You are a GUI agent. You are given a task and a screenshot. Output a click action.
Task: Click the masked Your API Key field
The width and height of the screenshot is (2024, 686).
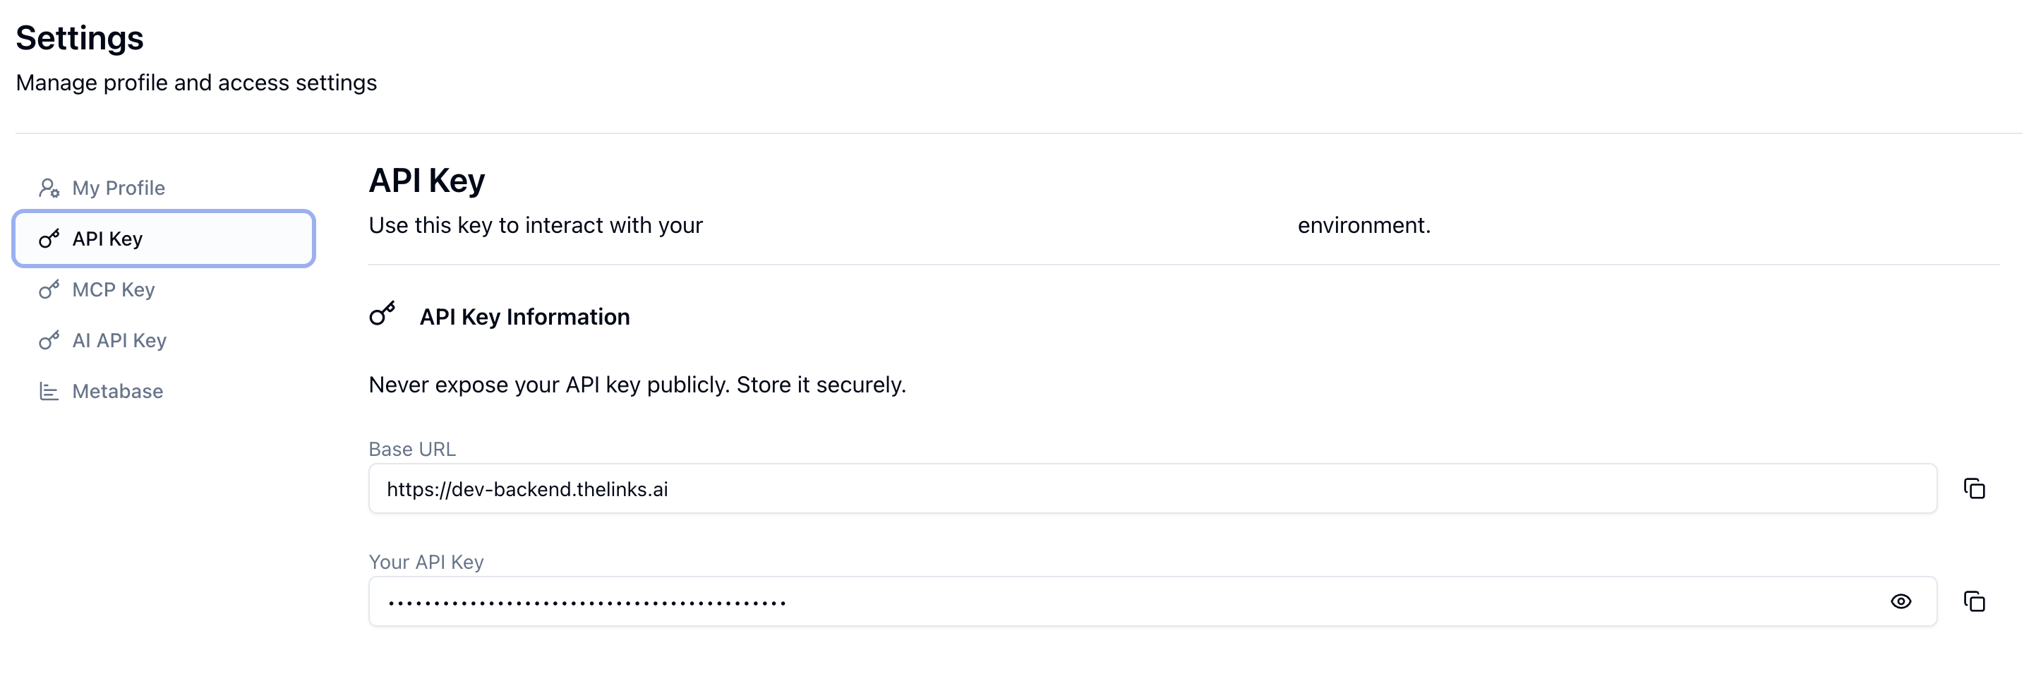coord(1100,602)
